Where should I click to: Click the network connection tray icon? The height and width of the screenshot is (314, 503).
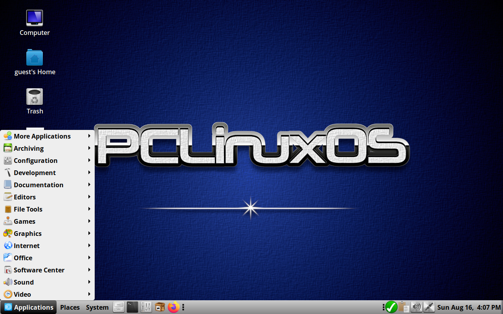coord(429,307)
